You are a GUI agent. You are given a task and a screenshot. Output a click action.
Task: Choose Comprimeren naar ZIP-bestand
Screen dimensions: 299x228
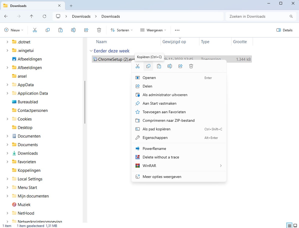tap(179, 121)
